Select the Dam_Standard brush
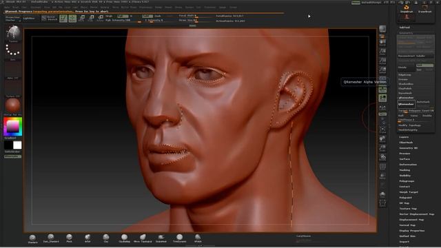 tap(51, 238)
